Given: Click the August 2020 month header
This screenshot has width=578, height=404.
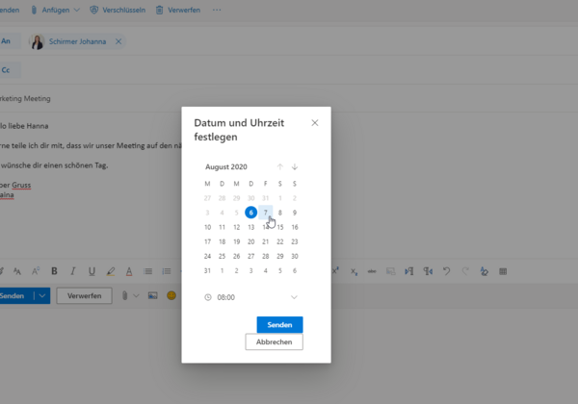Looking at the screenshot, I should [226, 167].
